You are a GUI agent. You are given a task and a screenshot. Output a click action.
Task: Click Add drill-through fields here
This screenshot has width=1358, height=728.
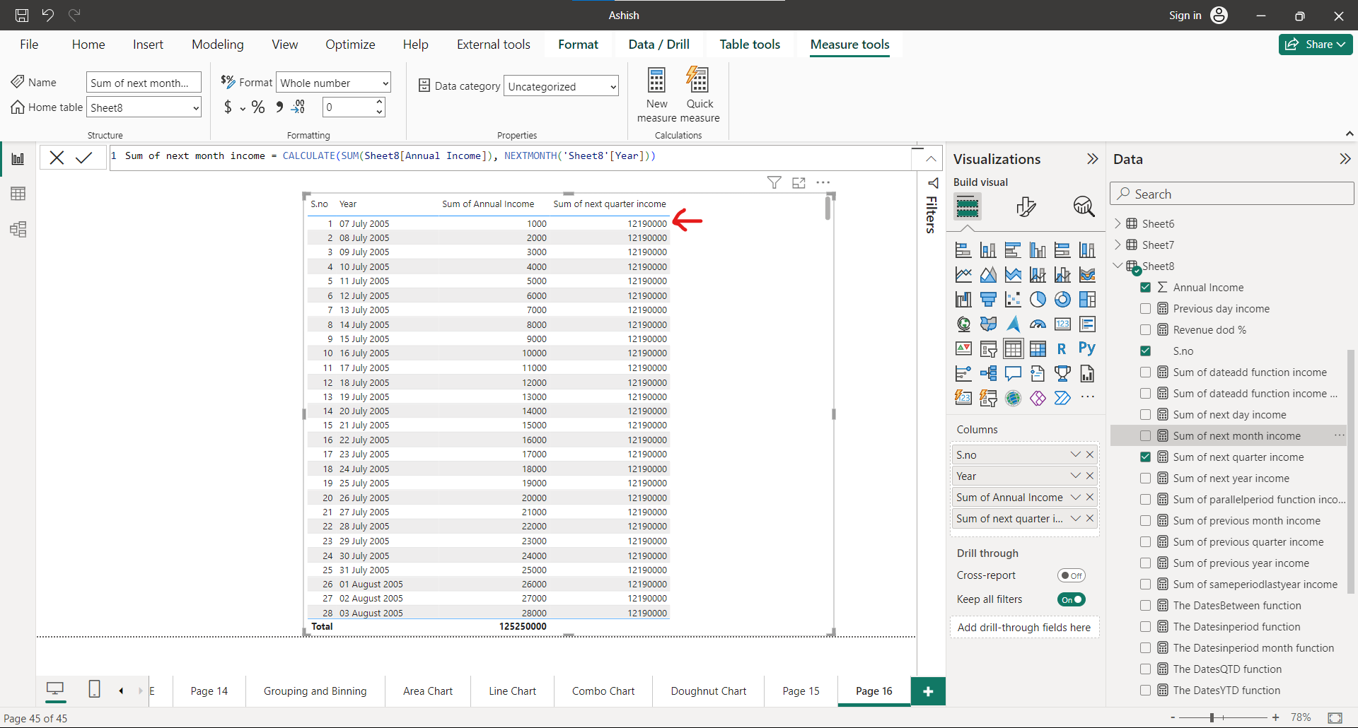click(1024, 627)
